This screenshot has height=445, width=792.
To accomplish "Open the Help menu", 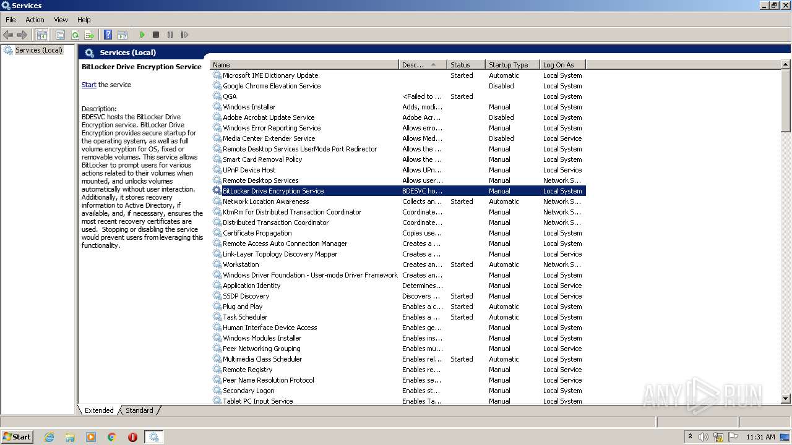I will (x=84, y=20).
